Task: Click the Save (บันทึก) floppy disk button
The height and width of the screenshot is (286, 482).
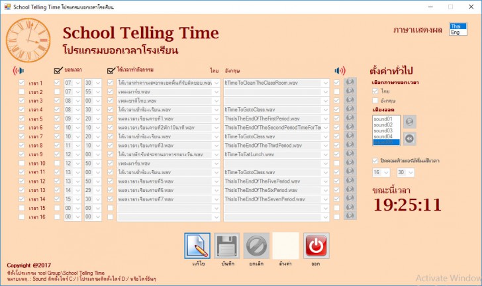Action: pos(227,246)
